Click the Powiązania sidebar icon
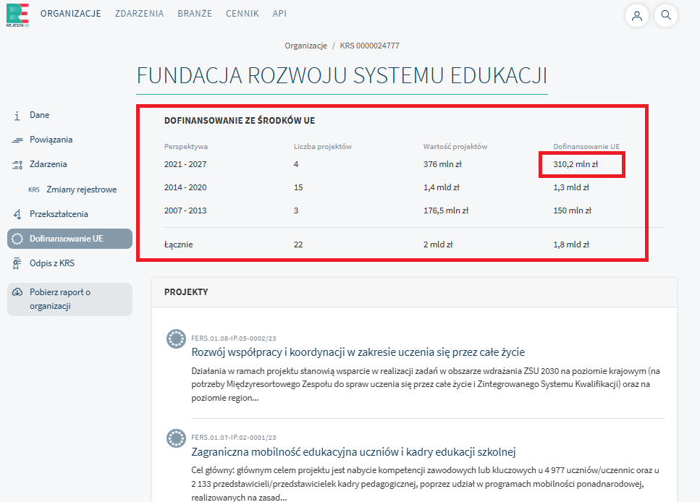Image resolution: width=700 pixels, height=502 pixels. (x=17, y=140)
